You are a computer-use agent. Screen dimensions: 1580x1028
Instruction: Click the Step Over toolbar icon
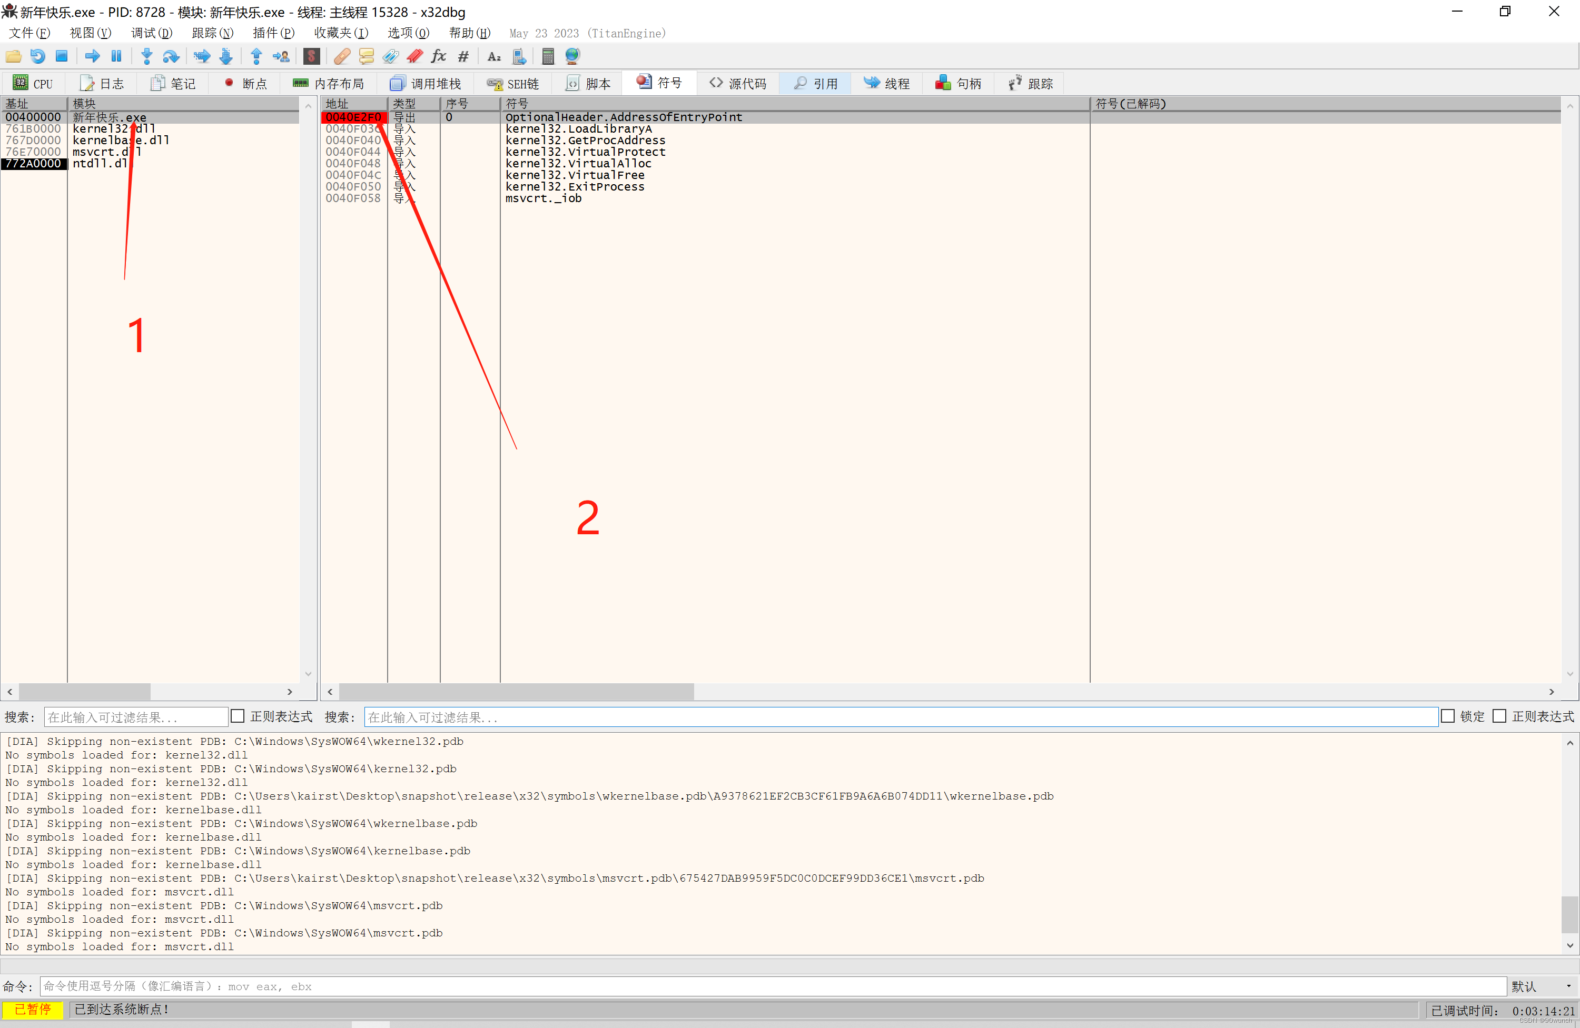tap(171, 56)
